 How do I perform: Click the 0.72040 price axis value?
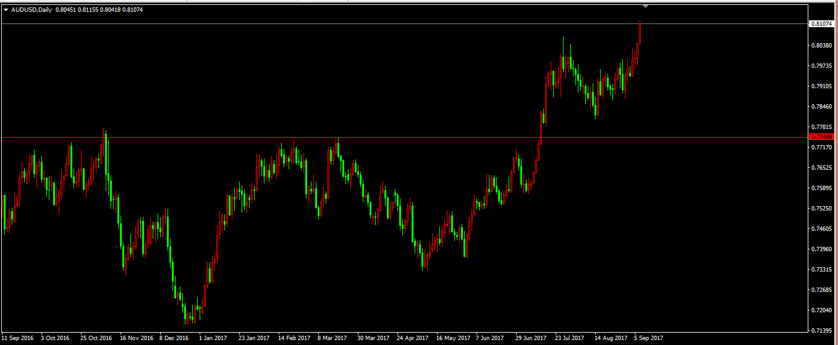point(821,310)
